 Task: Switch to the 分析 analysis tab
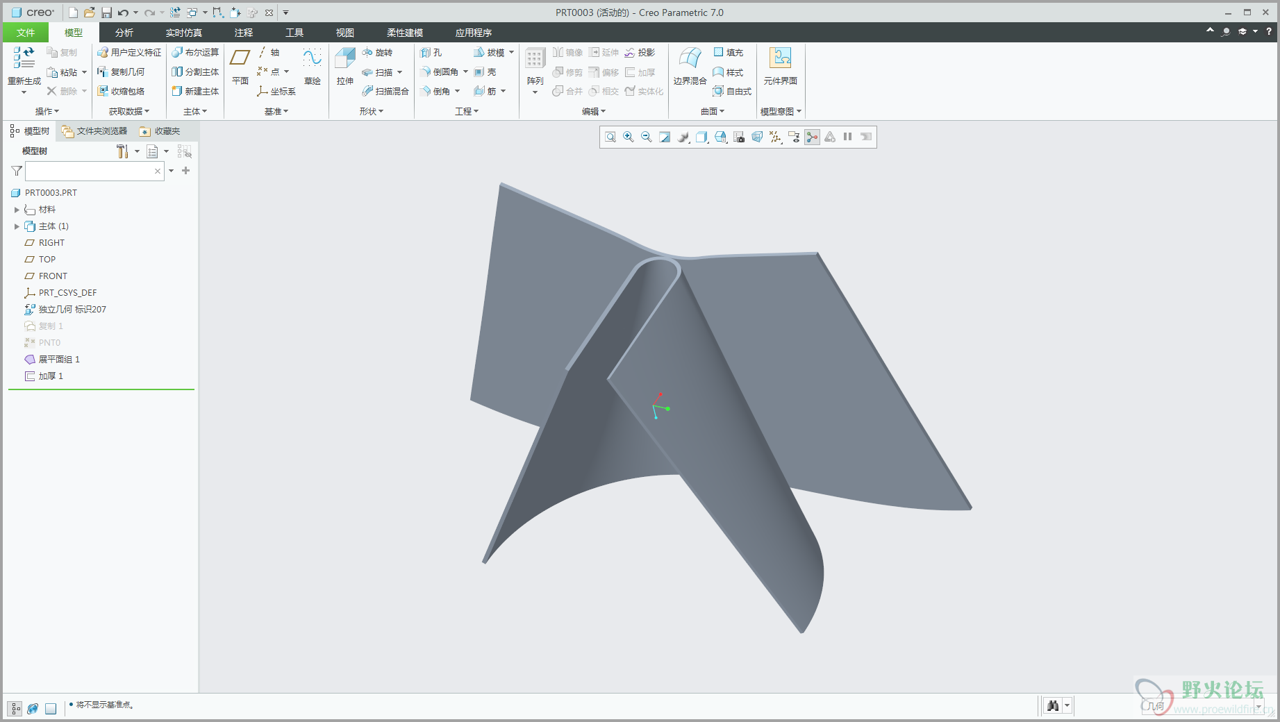coord(124,33)
